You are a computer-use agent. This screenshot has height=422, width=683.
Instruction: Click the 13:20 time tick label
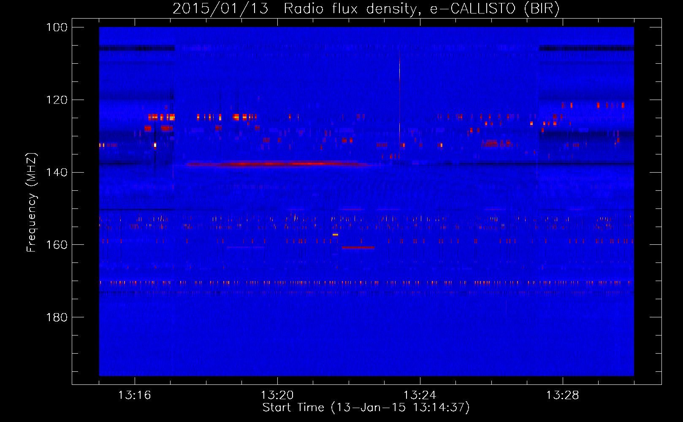coord(277,395)
